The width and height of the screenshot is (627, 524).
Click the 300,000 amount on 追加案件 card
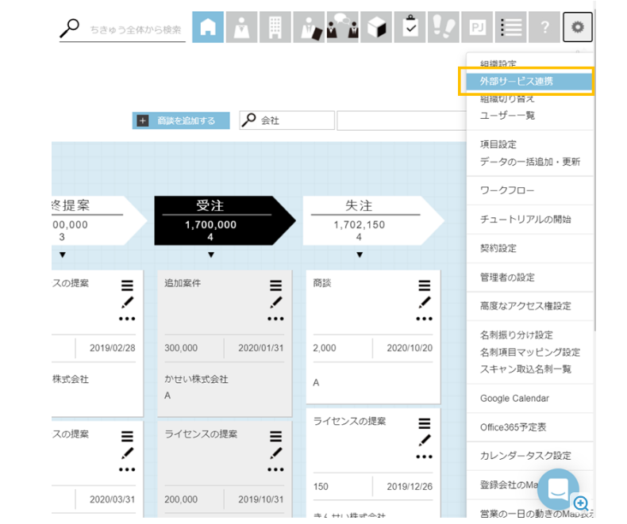(181, 348)
